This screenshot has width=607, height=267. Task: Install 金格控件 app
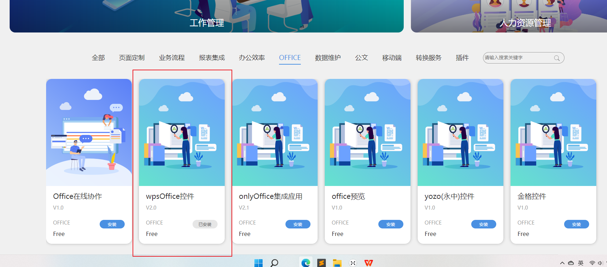pos(577,224)
